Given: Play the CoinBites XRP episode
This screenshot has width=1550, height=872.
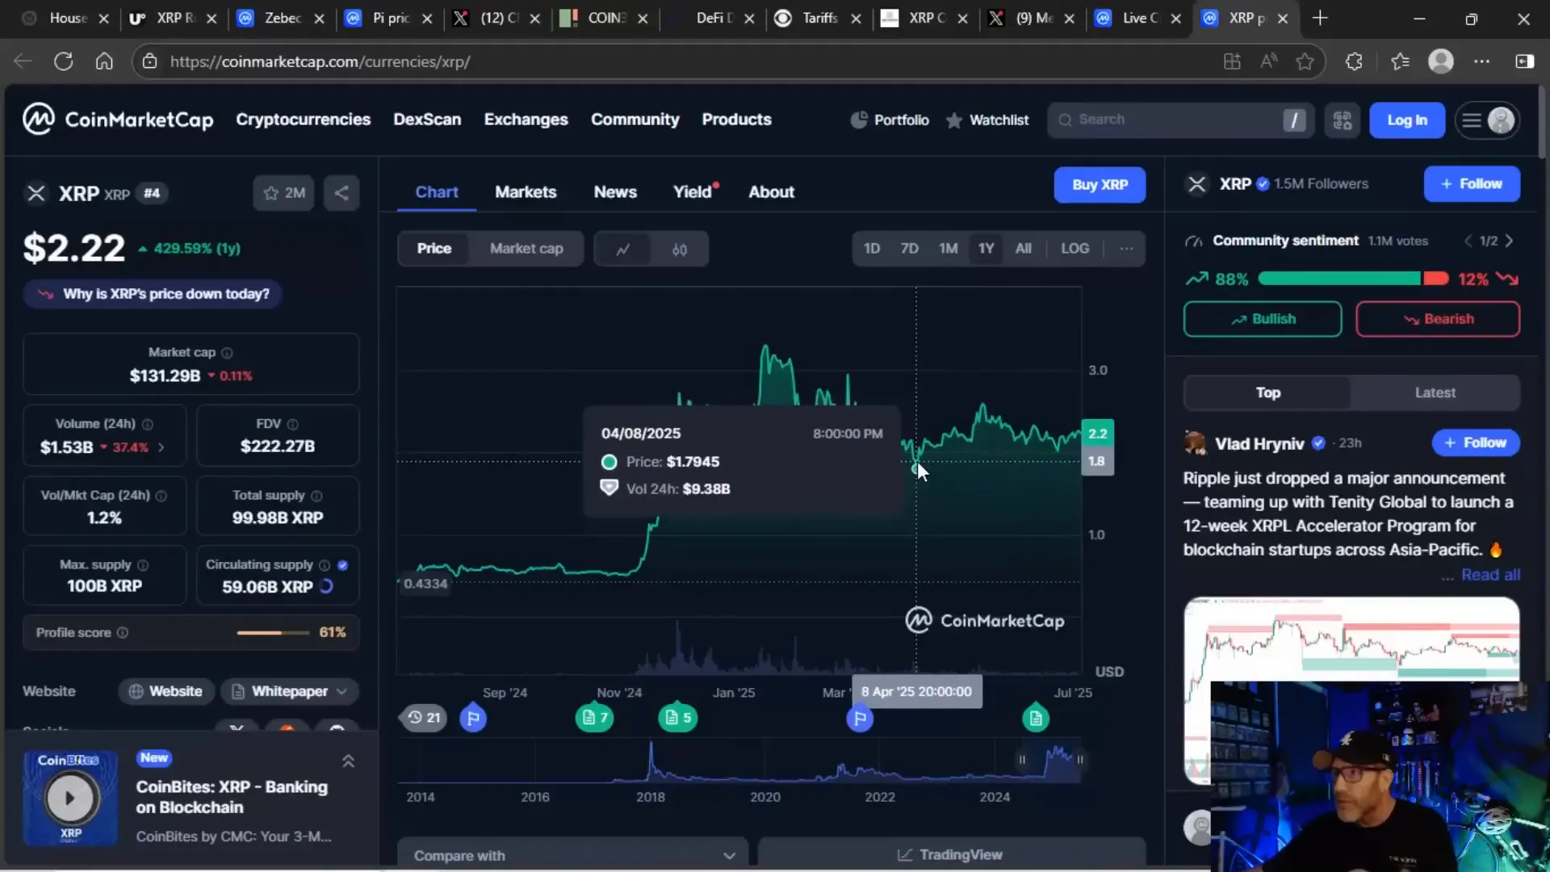Looking at the screenshot, I should pyautogui.click(x=70, y=798).
